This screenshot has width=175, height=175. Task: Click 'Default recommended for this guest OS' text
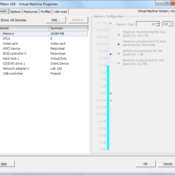point(142,53)
